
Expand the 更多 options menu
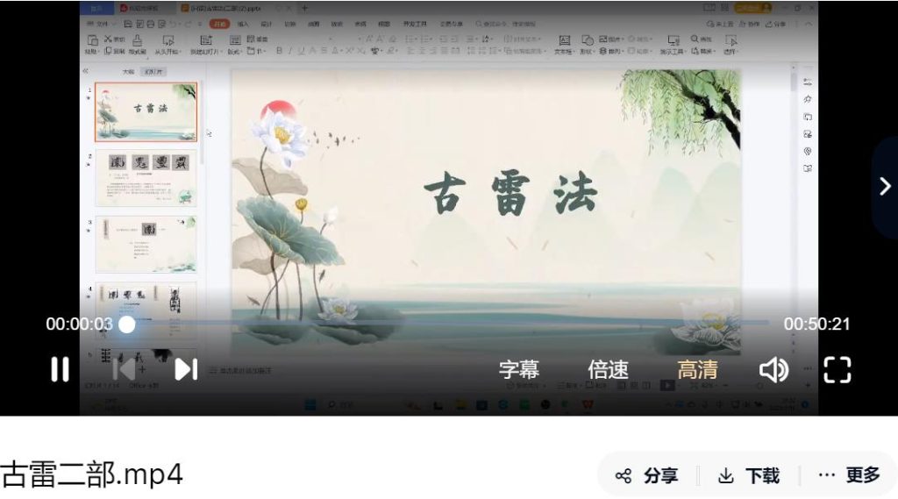click(849, 475)
